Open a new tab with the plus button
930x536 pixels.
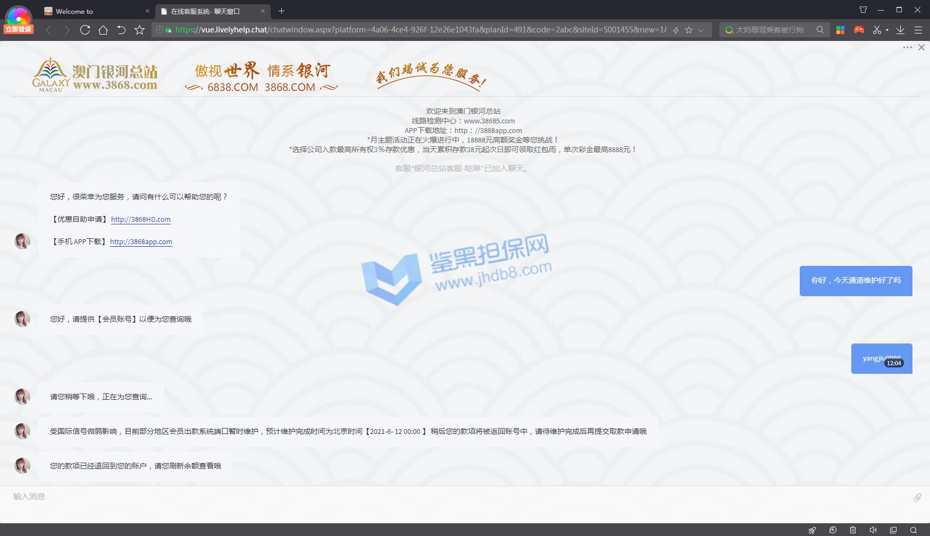tap(281, 11)
